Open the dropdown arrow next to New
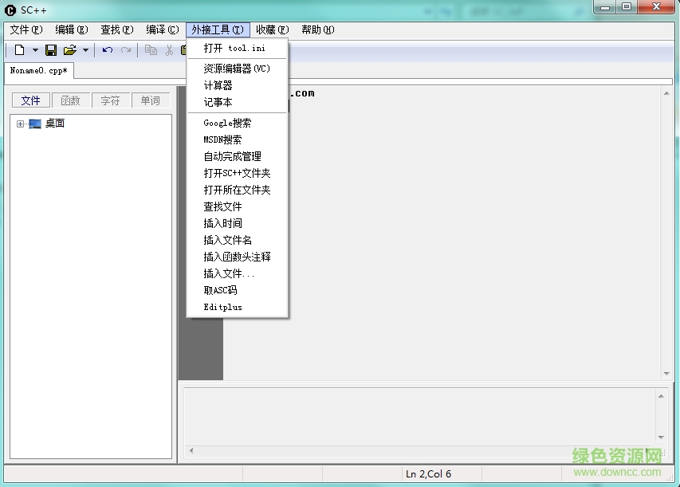Screen dimensions: 680x487 point(35,49)
